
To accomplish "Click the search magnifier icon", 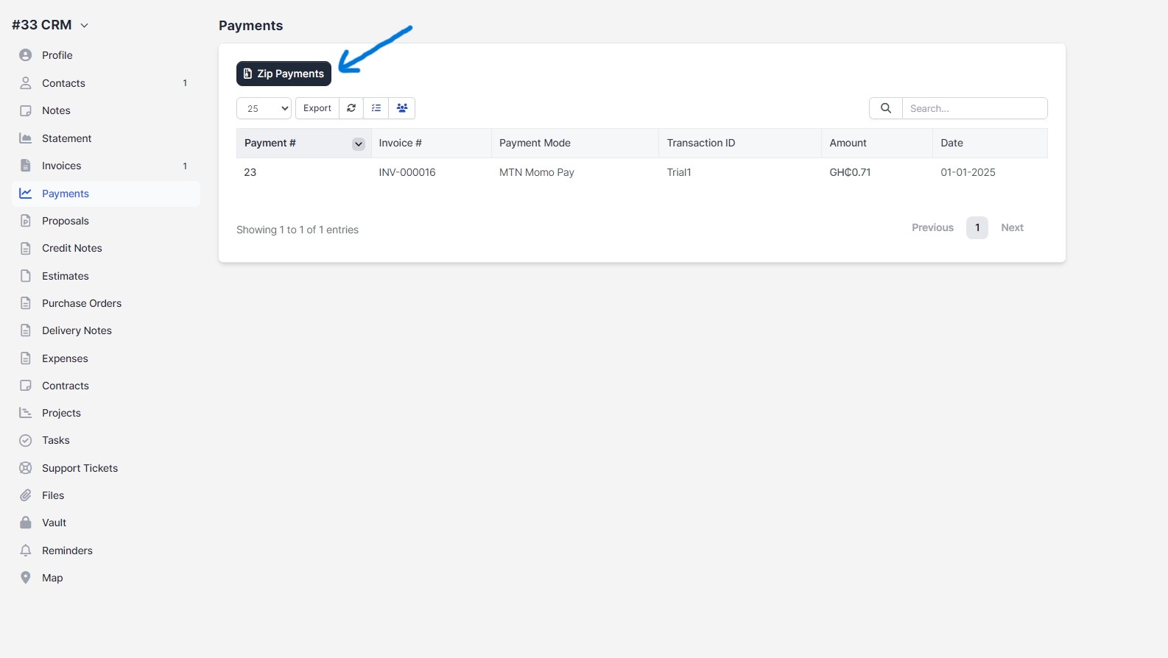I will point(886,108).
